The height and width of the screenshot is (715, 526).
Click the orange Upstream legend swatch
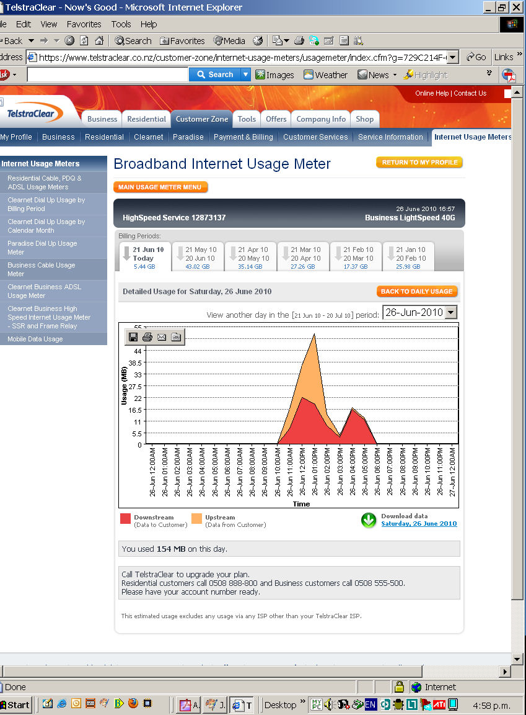click(196, 518)
